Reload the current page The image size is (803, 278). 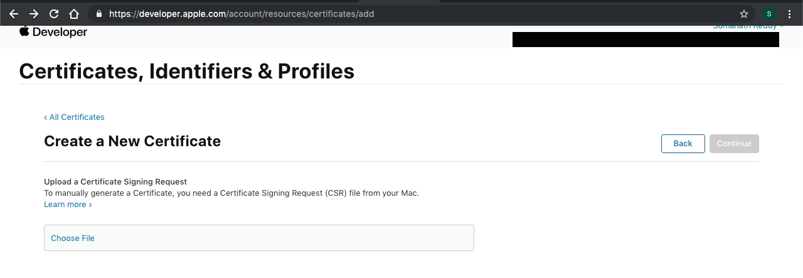54,14
